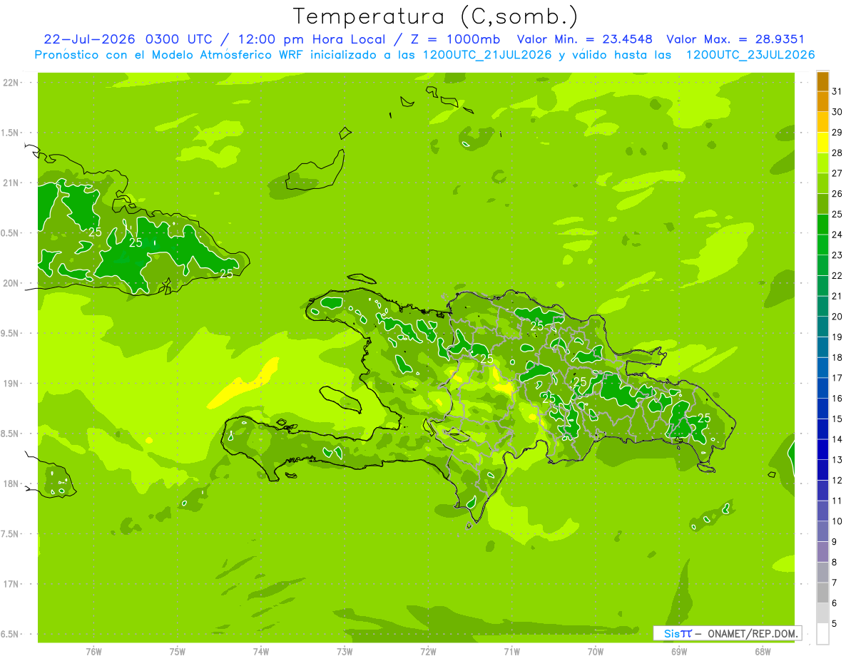Screen dimensions: 856x661
Task: Click the blue legend band between 15 and 16
Action: pyautogui.click(x=822, y=408)
